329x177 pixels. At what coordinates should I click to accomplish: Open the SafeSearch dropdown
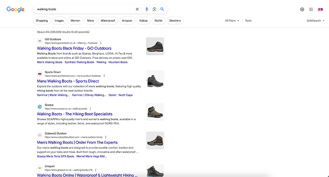pos(316,21)
